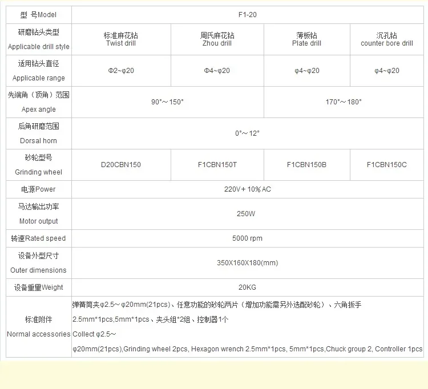Screen dimensions: 428x389
Task: Click the '2.5mm*1pcs,5mm*1pcs' accessories line
Action: pyautogui.click(x=151, y=319)
